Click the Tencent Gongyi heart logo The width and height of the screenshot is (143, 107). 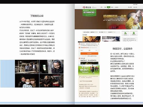(87, 7)
